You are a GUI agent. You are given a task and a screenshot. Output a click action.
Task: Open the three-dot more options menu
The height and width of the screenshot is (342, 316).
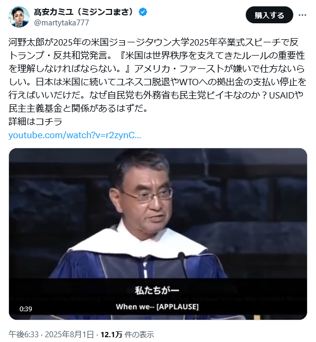(302, 15)
